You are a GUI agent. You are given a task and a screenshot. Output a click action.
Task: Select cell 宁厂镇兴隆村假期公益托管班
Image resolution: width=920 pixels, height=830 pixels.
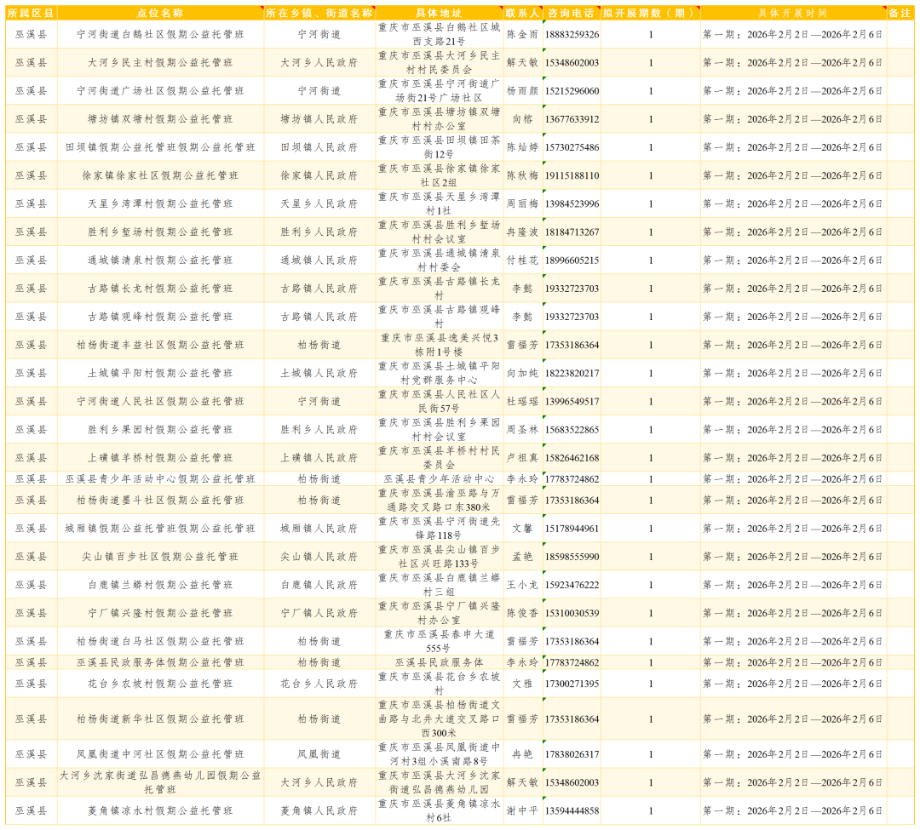[x=160, y=613]
